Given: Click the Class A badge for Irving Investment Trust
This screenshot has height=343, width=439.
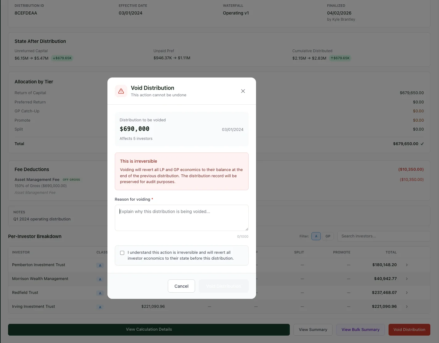Looking at the screenshot, I should [100, 307].
